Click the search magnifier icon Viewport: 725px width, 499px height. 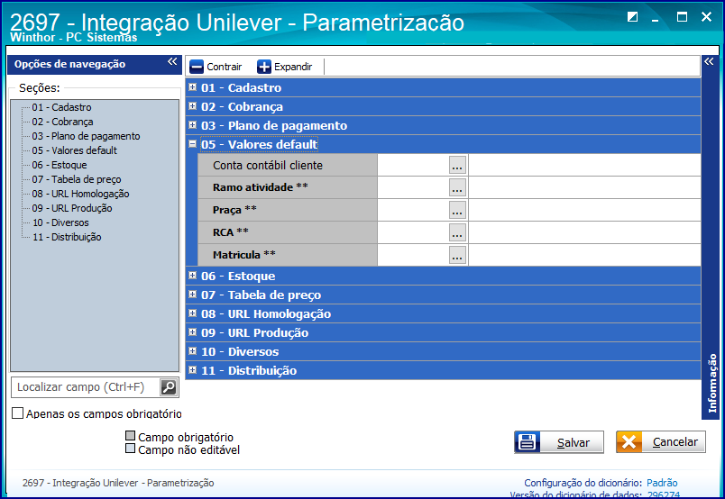click(169, 387)
